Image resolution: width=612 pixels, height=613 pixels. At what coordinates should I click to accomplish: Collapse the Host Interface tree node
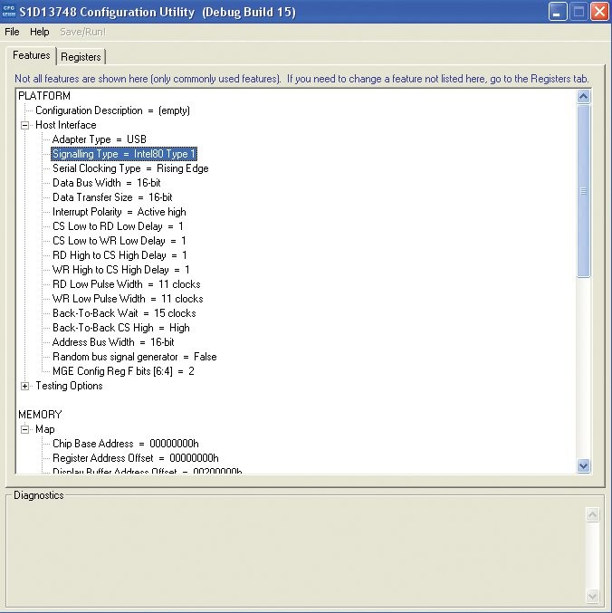coord(25,126)
